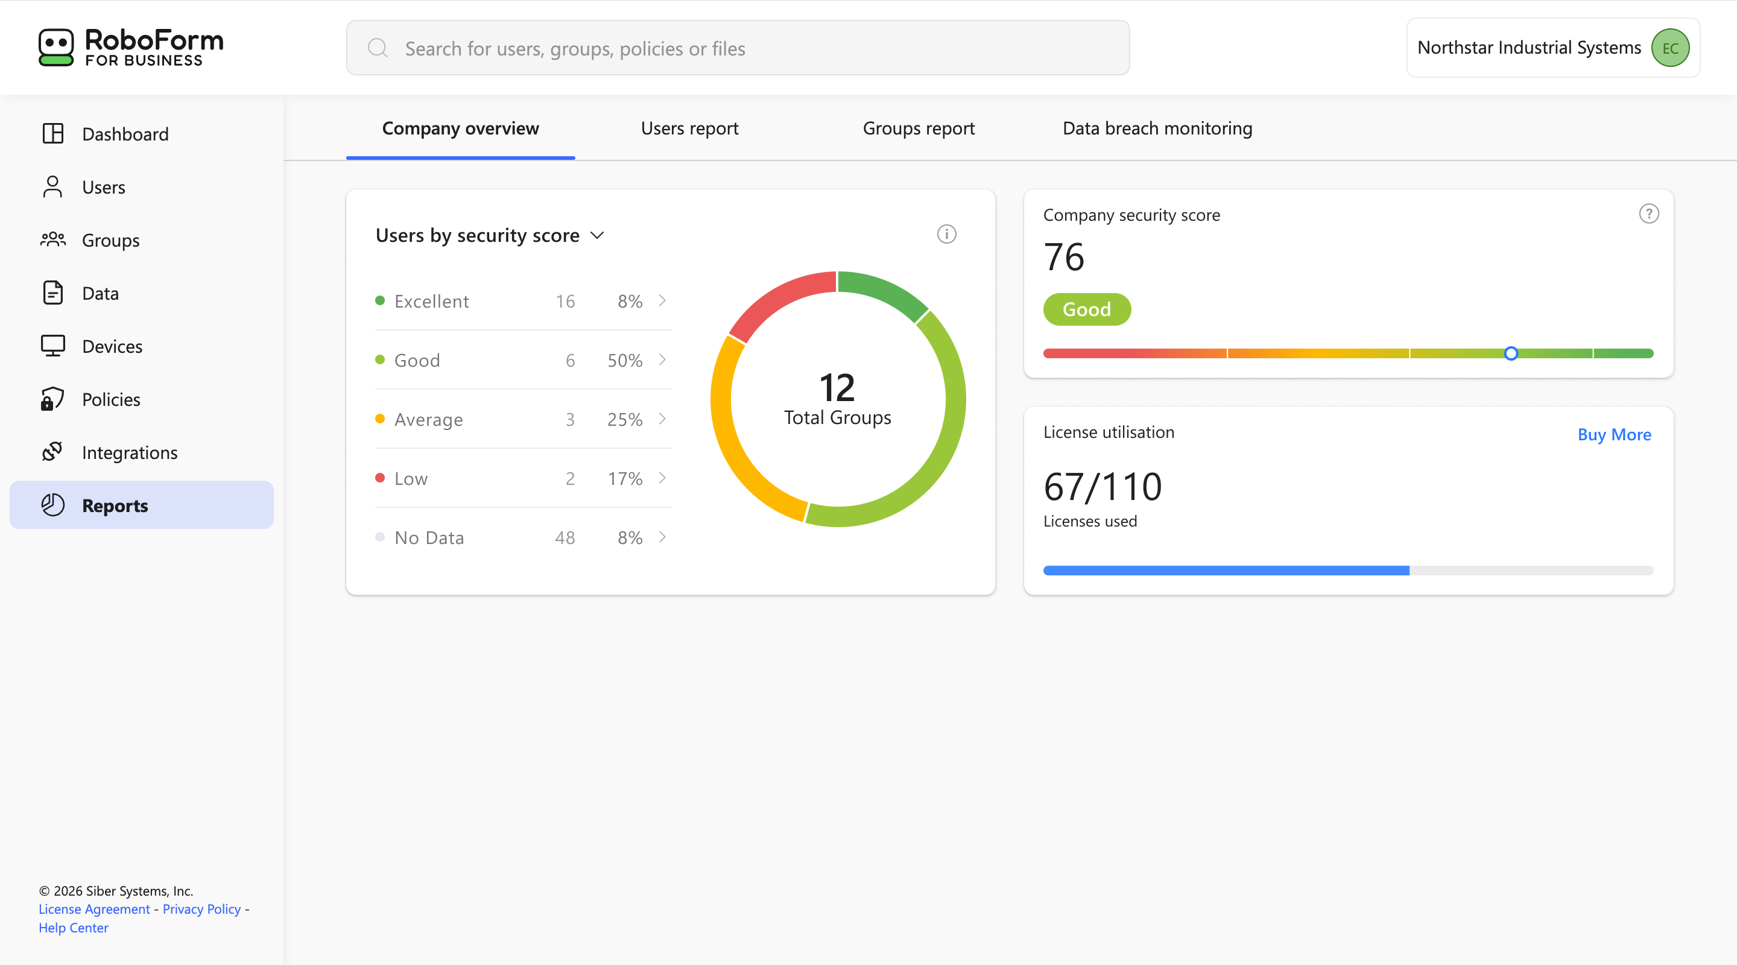This screenshot has width=1737, height=965.
Task: Select the Integrations sidebar label
Action: tap(130, 452)
